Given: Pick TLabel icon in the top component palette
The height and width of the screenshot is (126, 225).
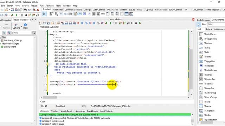Looking at the screenshot, I should pos(66,14).
